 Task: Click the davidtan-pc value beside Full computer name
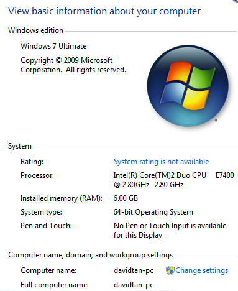coord(134,285)
